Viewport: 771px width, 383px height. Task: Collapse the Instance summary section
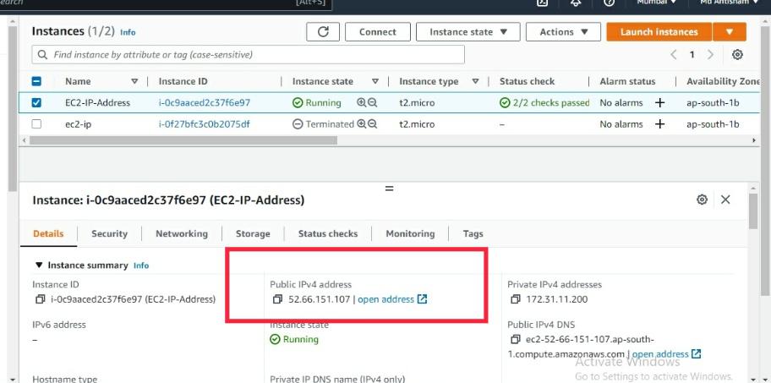[40, 265]
